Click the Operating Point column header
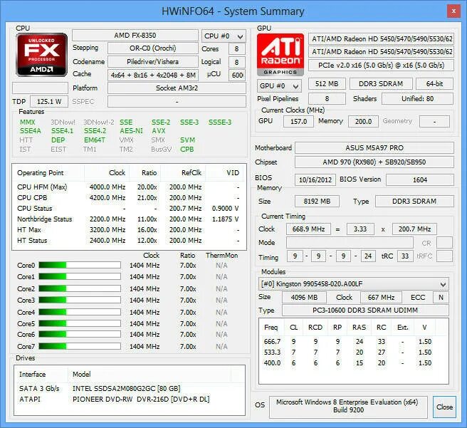This screenshot has width=467, height=428. tap(48, 173)
